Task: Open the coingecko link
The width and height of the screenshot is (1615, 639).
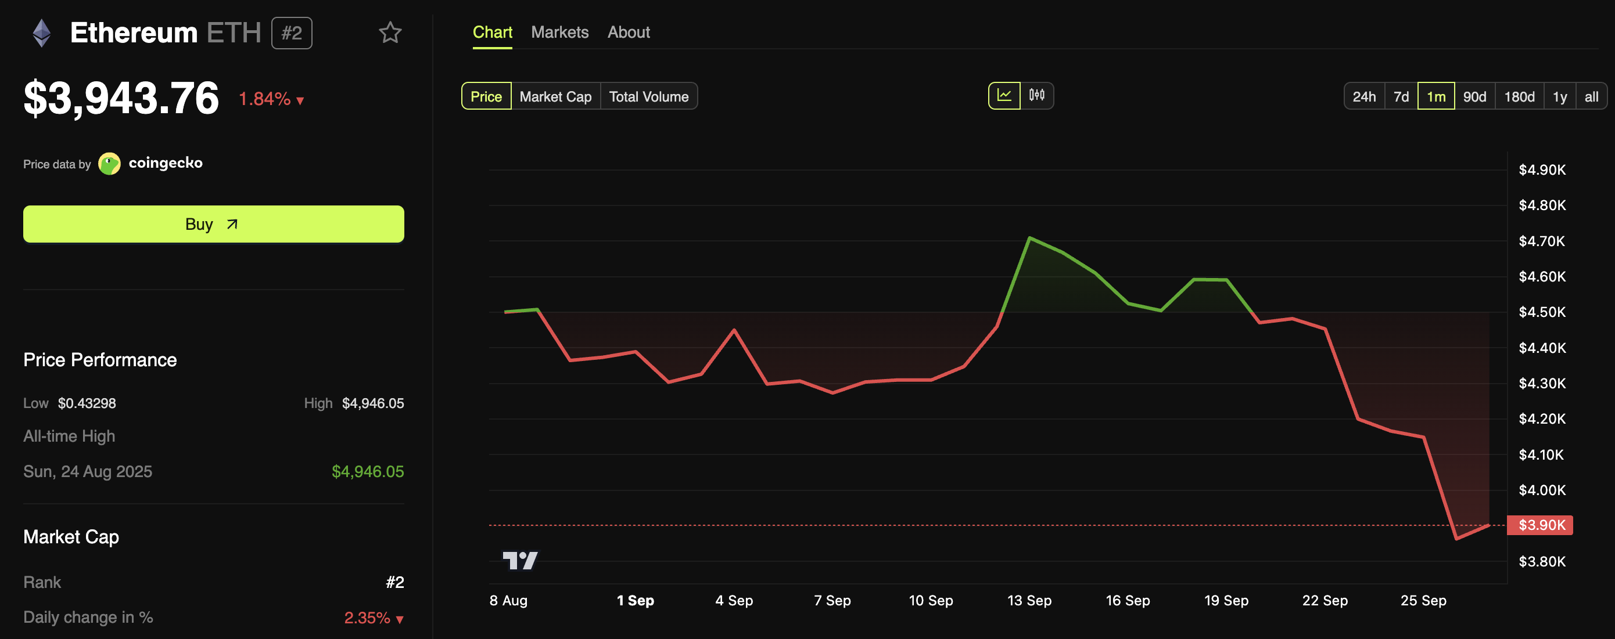Action: pyautogui.click(x=166, y=163)
